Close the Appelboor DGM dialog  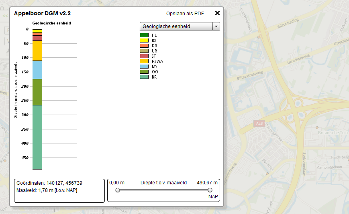pos(217,13)
